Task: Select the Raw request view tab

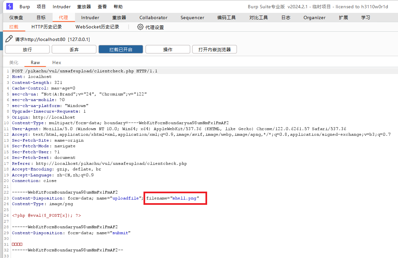Action: (35, 62)
